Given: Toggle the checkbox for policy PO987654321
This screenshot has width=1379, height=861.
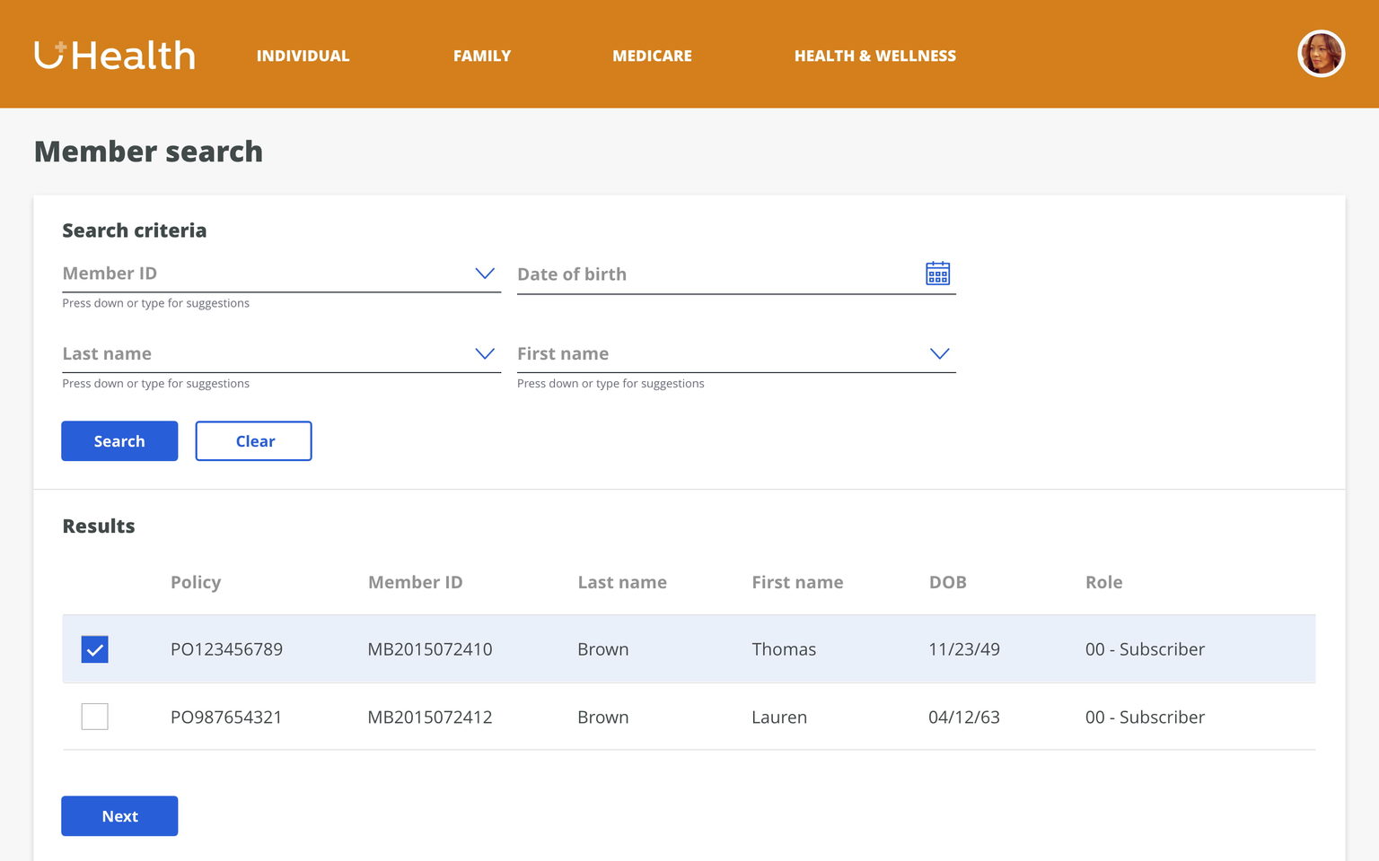Looking at the screenshot, I should [x=94, y=716].
